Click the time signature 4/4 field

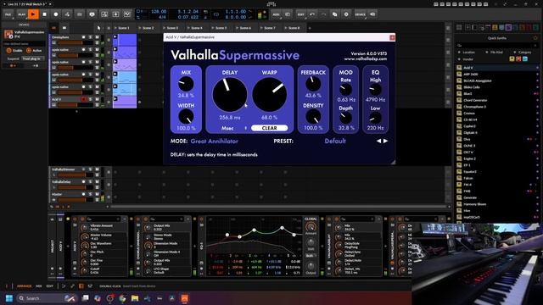coord(162,17)
